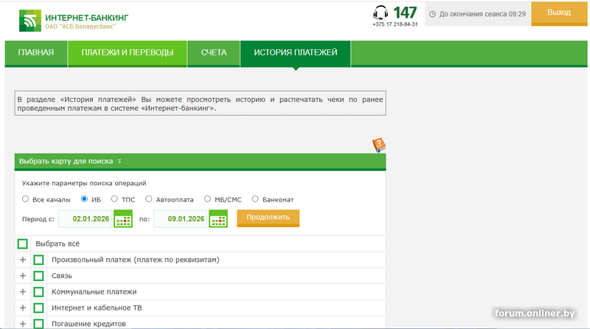Click the phone number +375 17 218-84-31
Viewport: 590px width, 329px height.
click(x=395, y=24)
